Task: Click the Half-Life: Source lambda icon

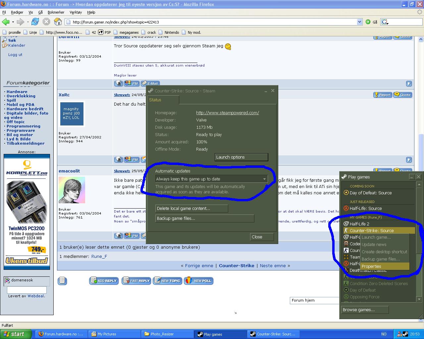Action: pos(346,208)
